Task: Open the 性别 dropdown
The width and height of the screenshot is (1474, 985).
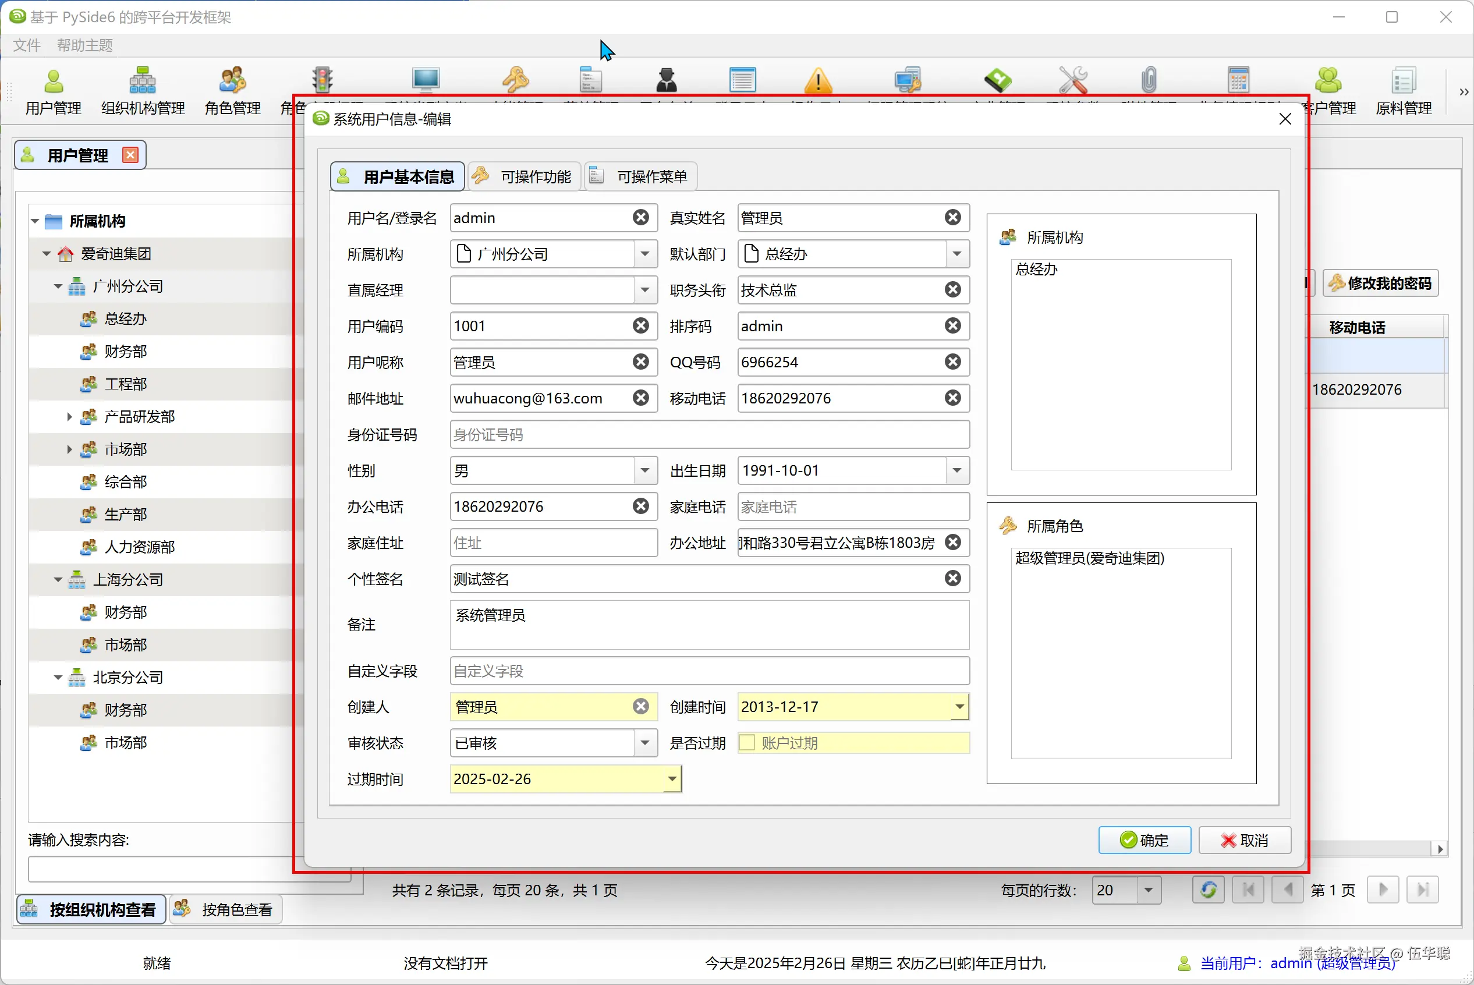Action: click(x=645, y=470)
